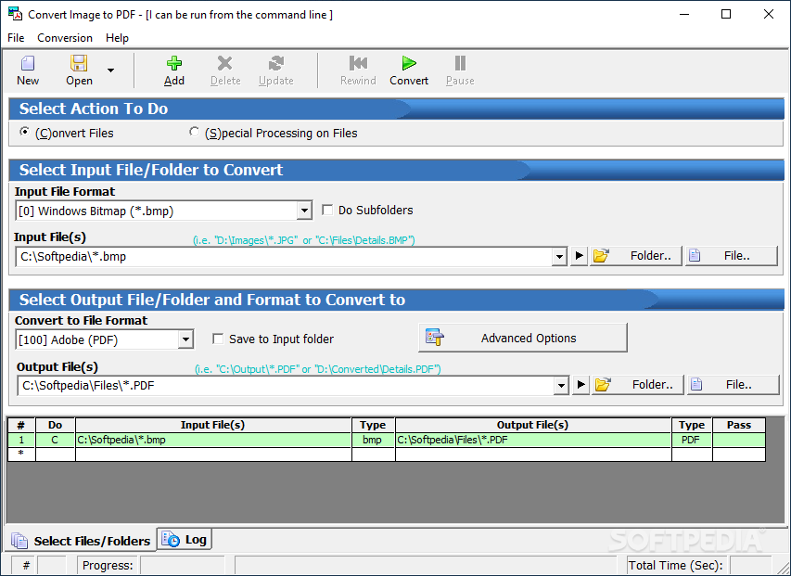
Task: Open Advanced Options
Action: coord(523,338)
